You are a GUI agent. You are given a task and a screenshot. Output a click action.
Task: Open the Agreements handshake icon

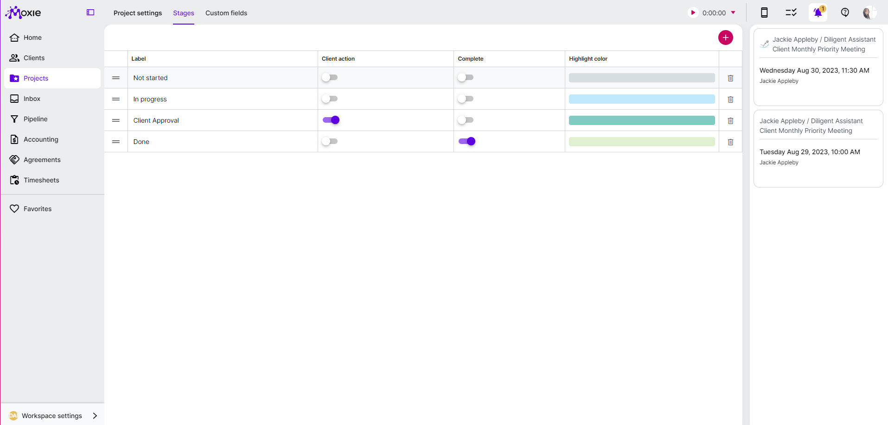(x=14, y=159)
